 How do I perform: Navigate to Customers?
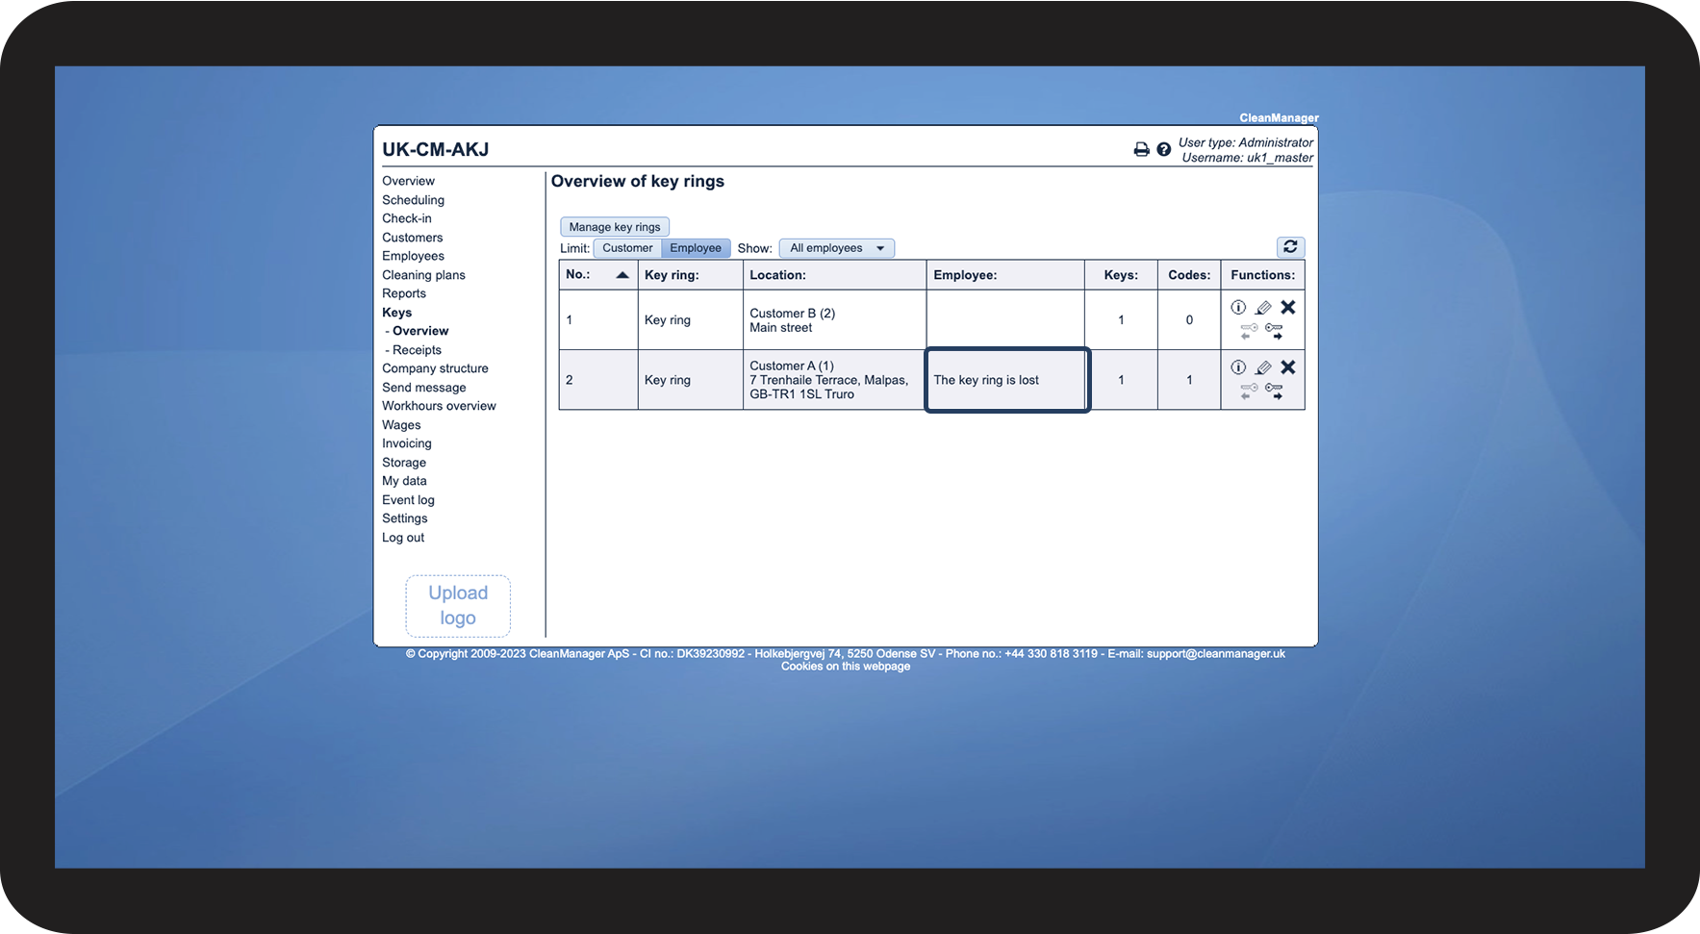coord(413,238)
